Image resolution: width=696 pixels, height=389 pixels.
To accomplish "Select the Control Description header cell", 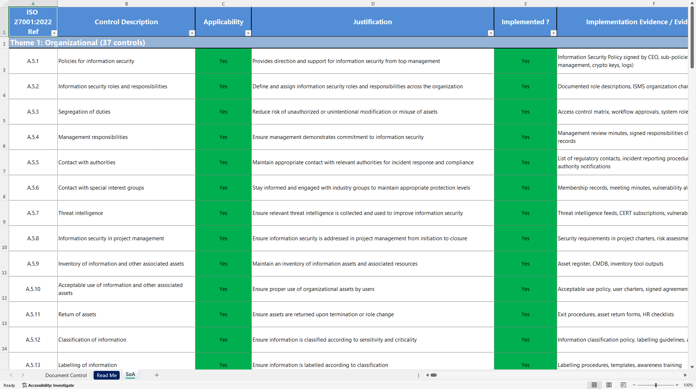I will [x=126, y=22].
